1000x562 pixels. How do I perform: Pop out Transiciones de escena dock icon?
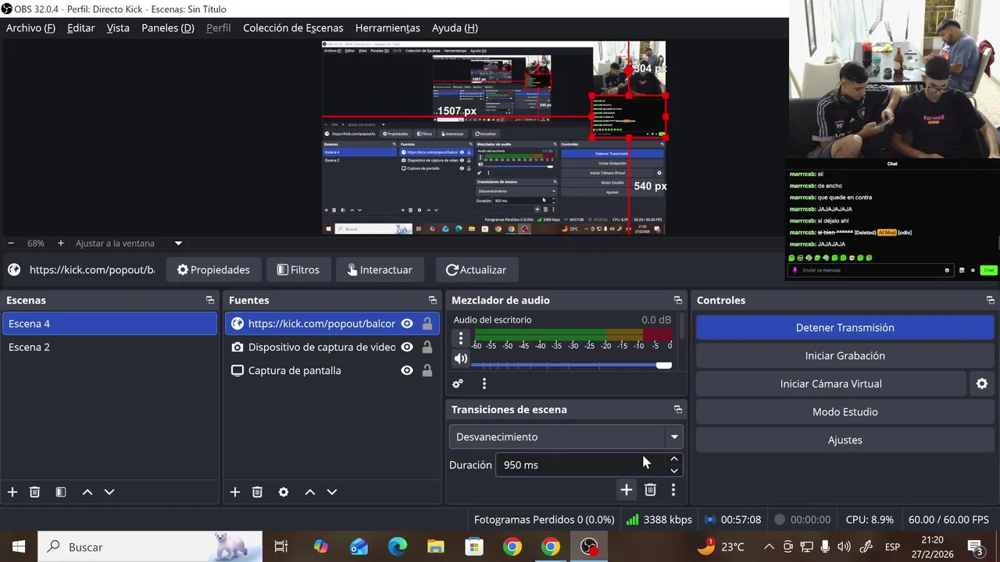[677, 409]
